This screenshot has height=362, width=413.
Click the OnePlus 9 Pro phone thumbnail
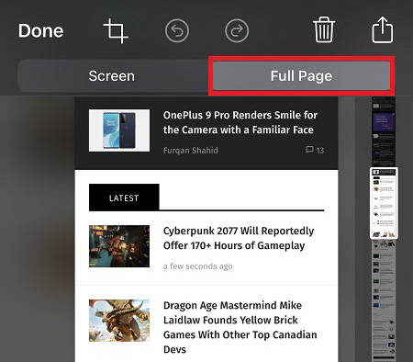119,130
